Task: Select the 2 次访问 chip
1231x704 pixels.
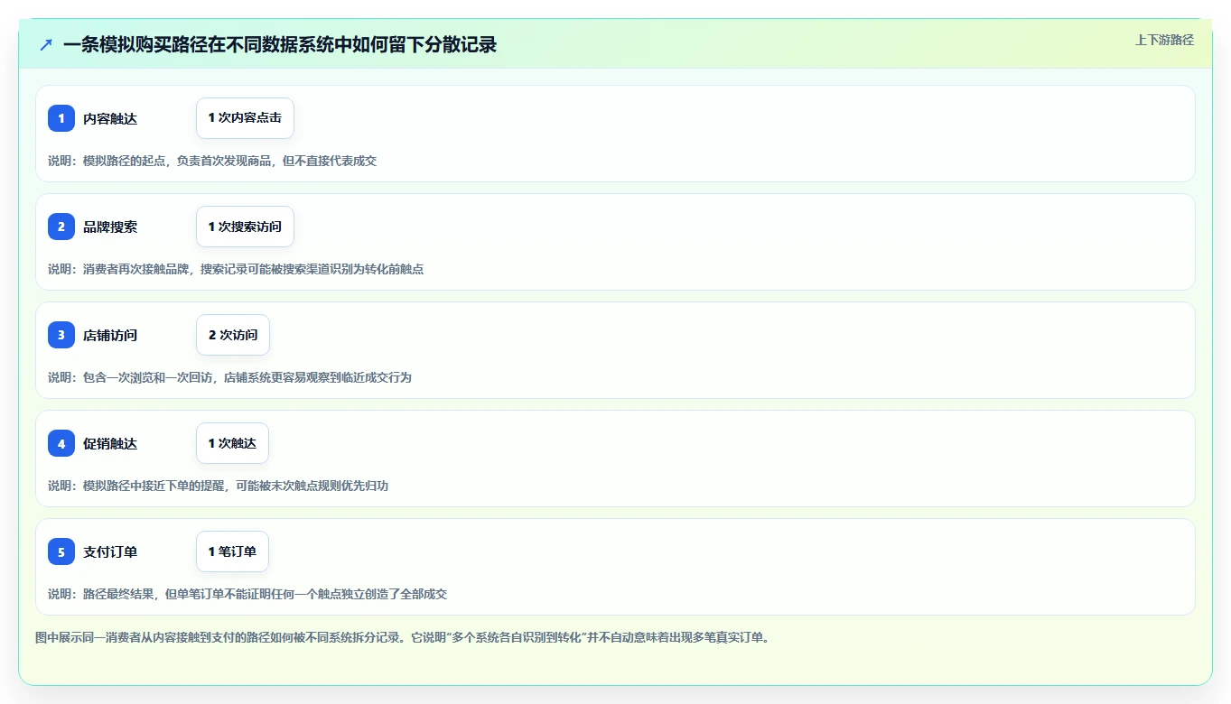Action: [233, 335]
